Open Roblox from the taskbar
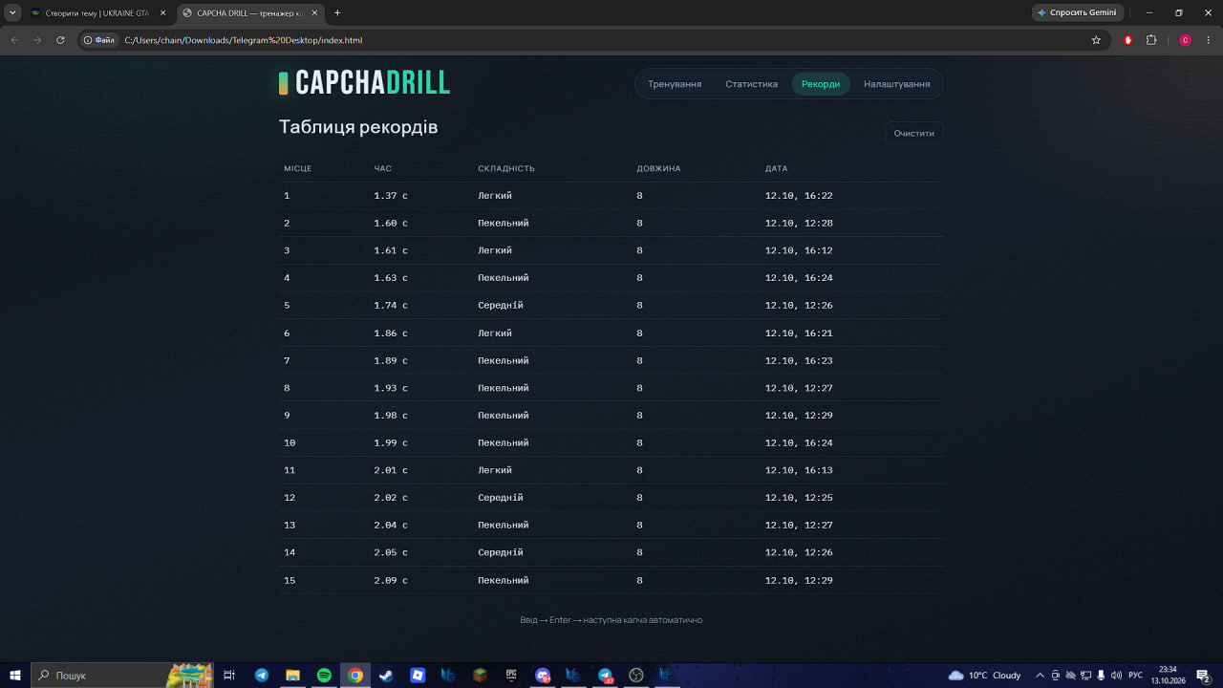The image size is (1223, 688). tap(418, 676)
